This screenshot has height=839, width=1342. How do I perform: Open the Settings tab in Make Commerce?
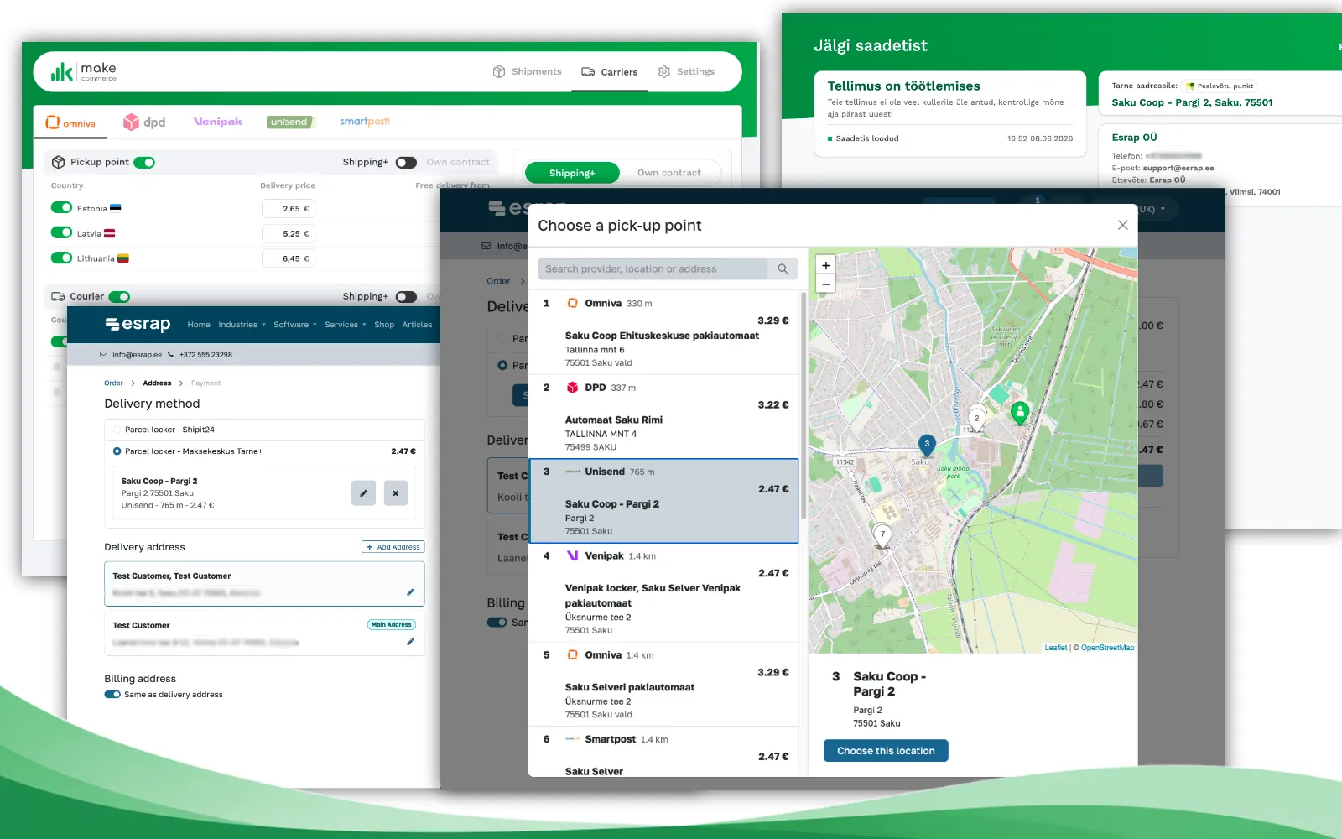pos(686,72)
